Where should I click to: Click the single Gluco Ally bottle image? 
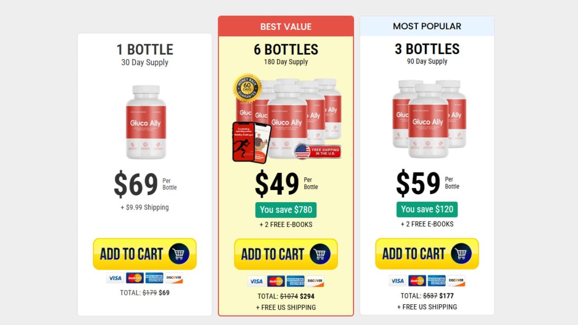click(x=145, y=122)
